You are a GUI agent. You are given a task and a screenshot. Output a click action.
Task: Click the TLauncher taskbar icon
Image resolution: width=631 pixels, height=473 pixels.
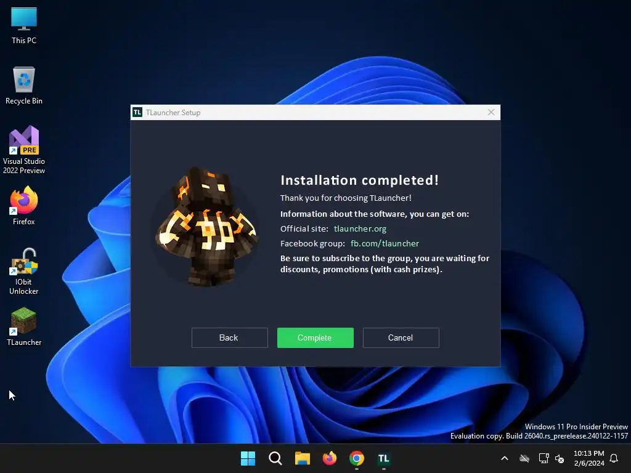tap(383, 458)
